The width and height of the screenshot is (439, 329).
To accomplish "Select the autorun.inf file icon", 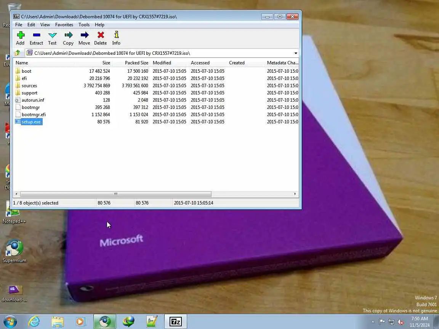I will point(18,100).
